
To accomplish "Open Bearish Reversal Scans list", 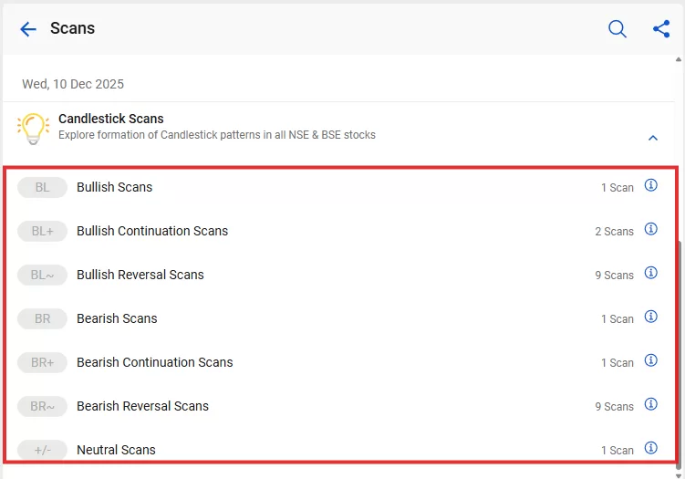I will (142, 406).
